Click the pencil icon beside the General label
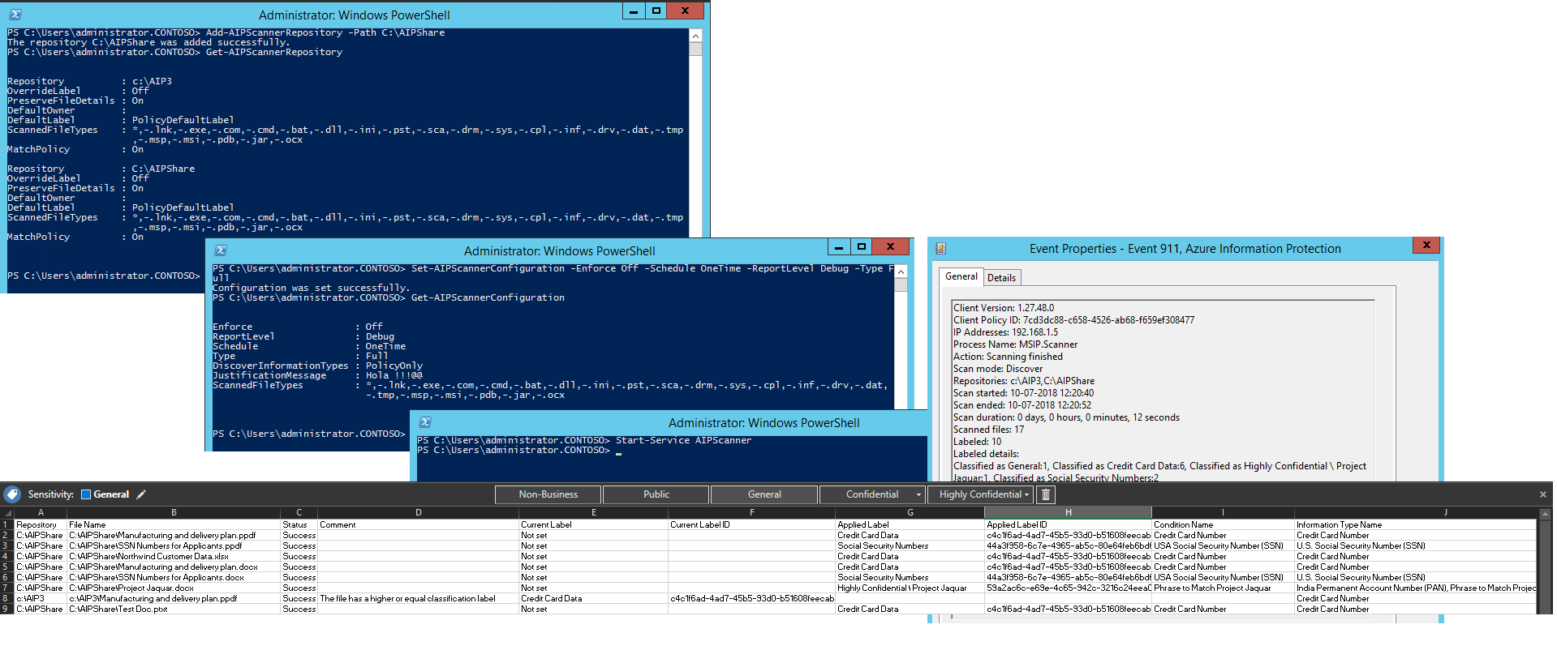This screenshot has width=1557, height=663. coord(141,494)
